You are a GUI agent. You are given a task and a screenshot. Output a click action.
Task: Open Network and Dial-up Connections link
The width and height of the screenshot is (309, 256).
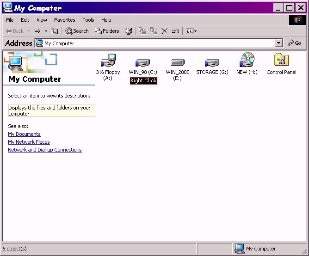coord(45,150)
